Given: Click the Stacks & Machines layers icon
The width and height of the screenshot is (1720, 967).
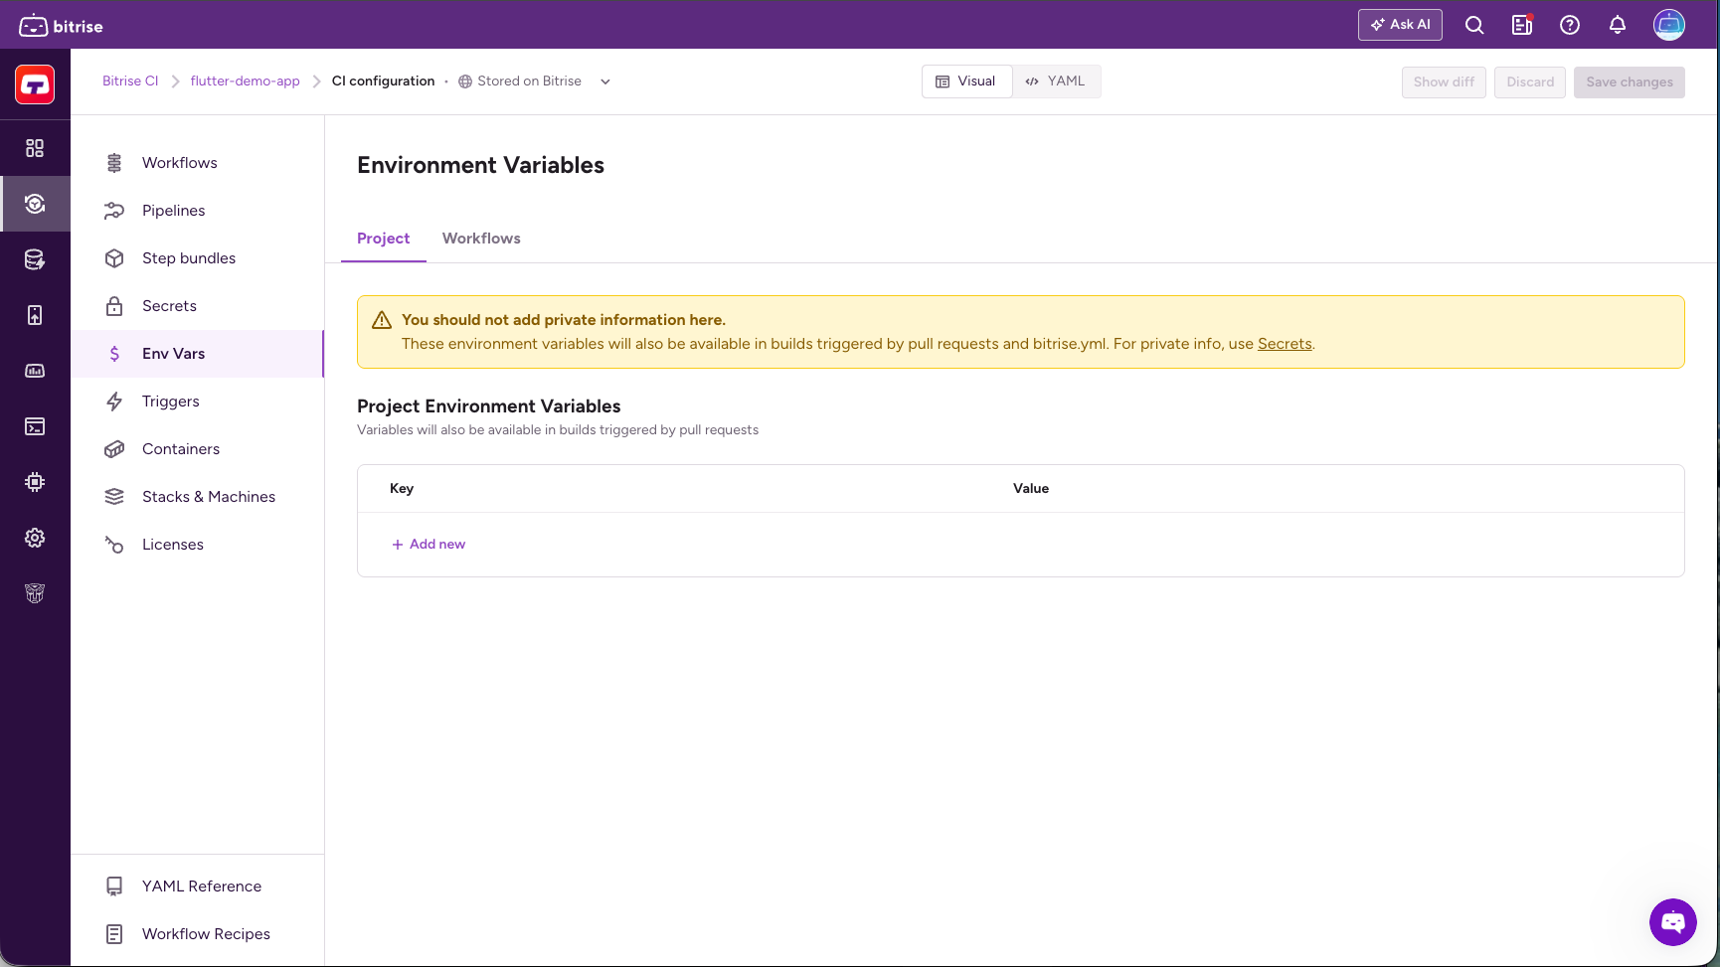Looking at the screenshot, I should [114, 497].
